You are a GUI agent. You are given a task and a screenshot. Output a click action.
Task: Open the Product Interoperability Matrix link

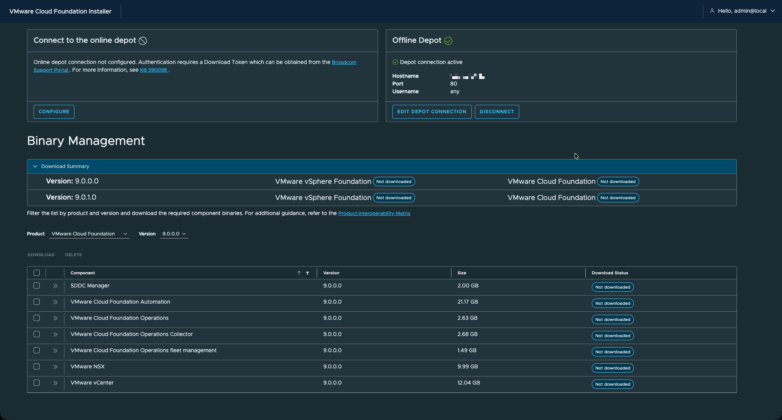click(374, 213)
